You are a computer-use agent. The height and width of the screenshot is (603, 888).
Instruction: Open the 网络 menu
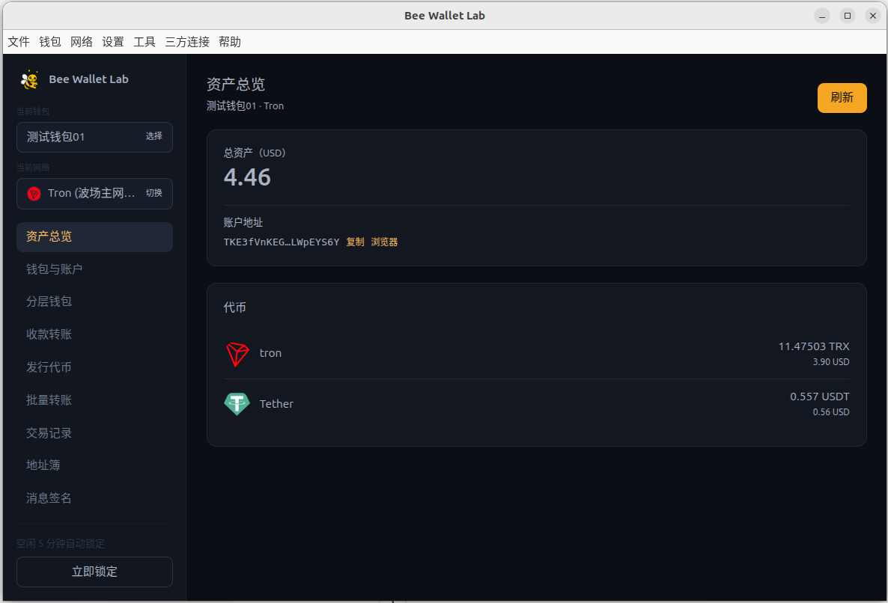click(x=82, y=42)
